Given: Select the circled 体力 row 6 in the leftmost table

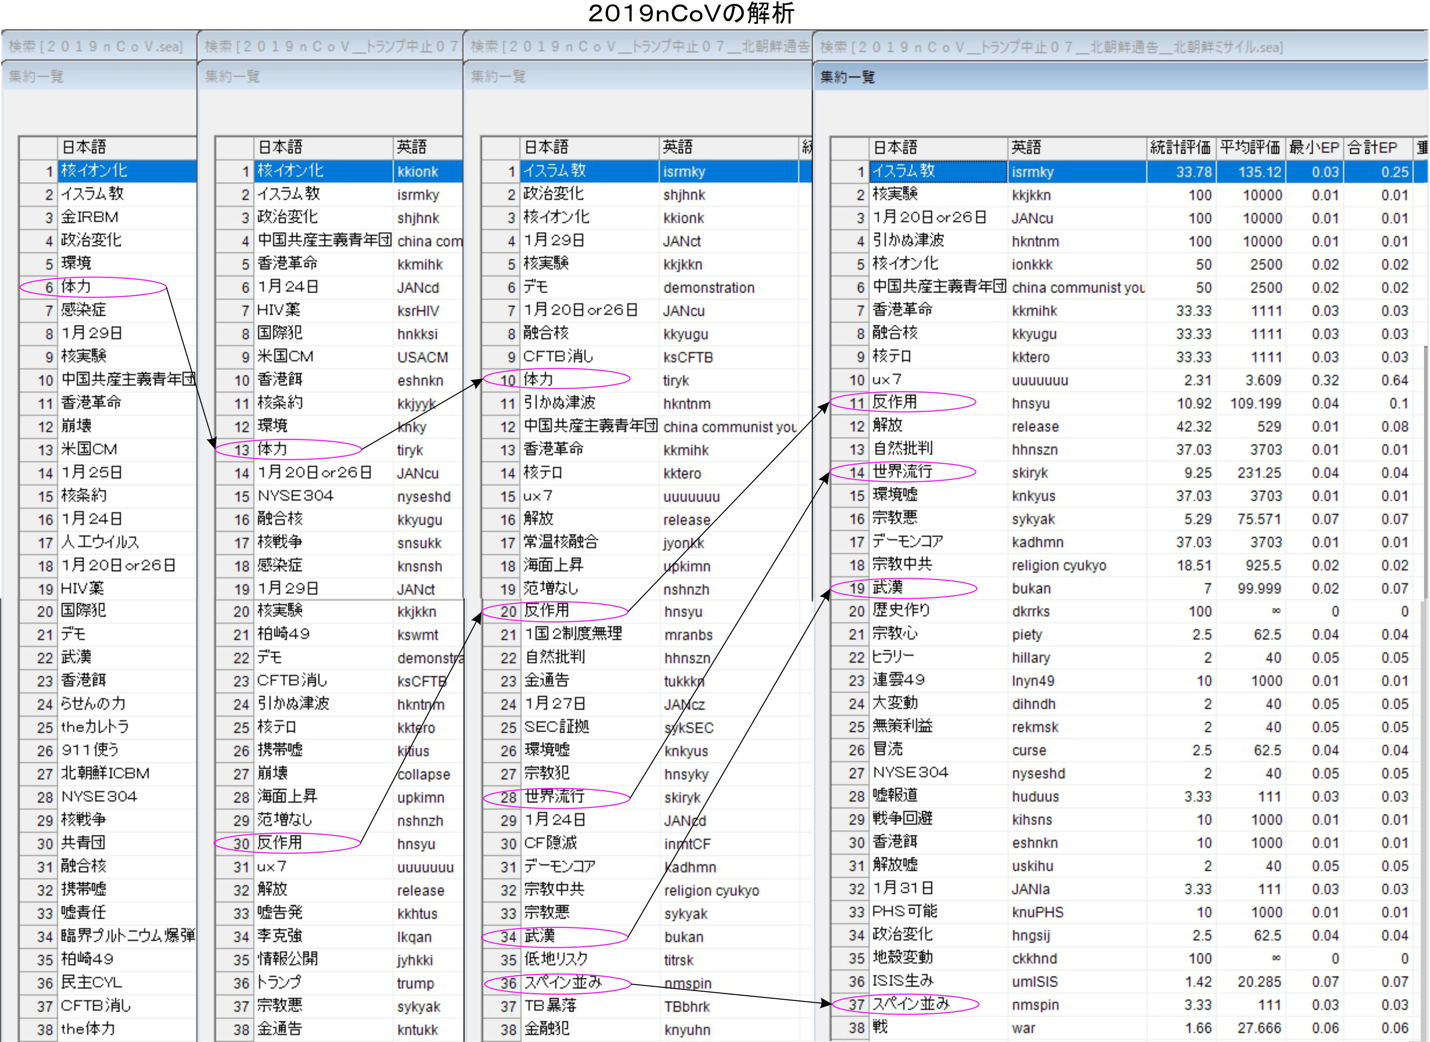Looking at the screenshot, I should [76, 287].
